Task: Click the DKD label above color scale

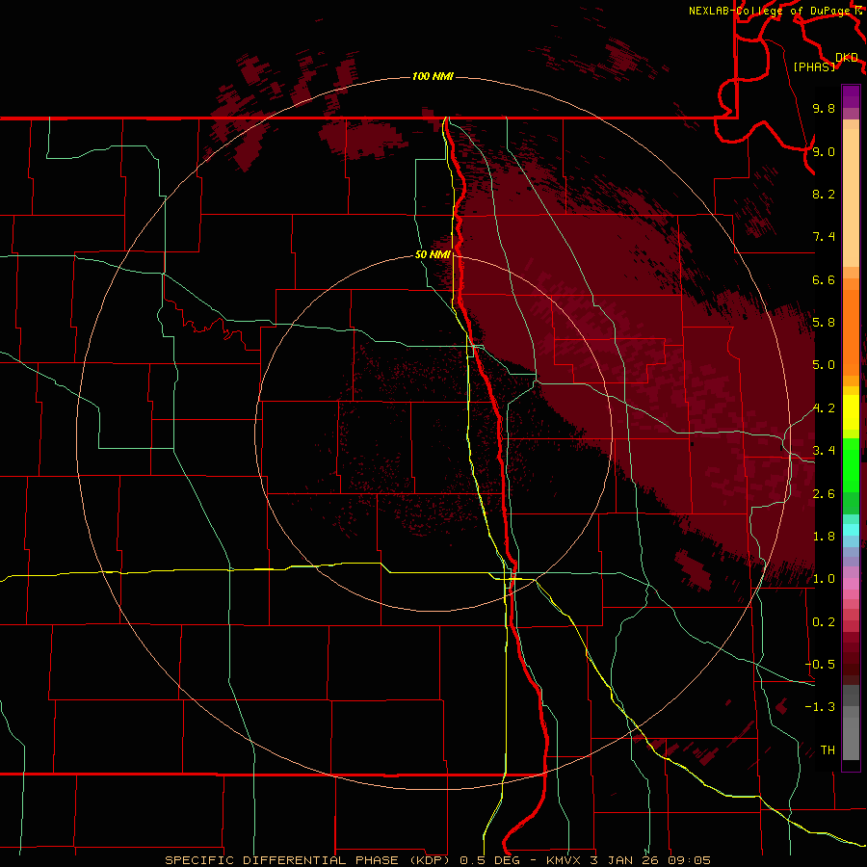Action: [x=847, y=57]
